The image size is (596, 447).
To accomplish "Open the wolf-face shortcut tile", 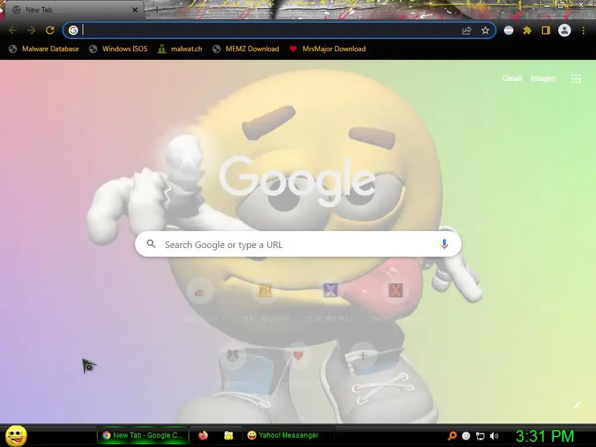I will [x=233, y=356].
